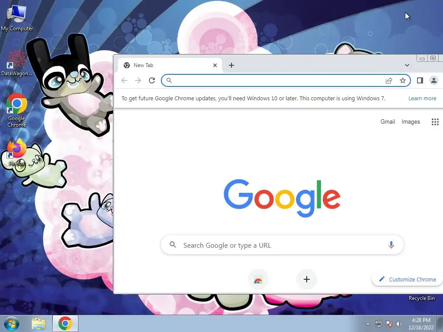The height and width of the screenshot is (332, 443).
Task: Click the Customize Chrome button
Action: pos(408,280)
